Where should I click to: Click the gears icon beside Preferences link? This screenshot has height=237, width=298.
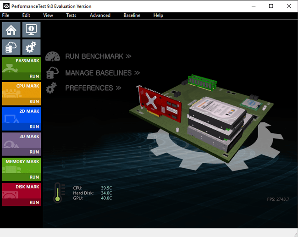(x=52, y=88)
